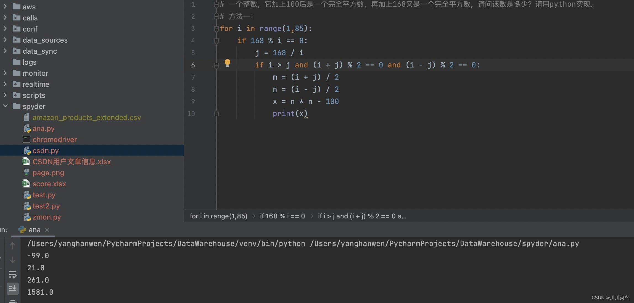Expand the data_sync folder
Screen dimensions: 634x303
(5, 51)
